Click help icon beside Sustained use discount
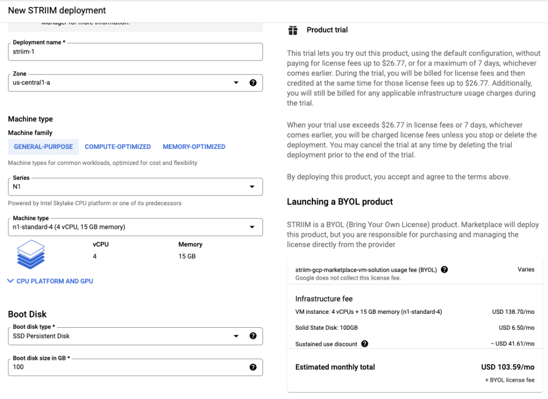 click(365, 344)
